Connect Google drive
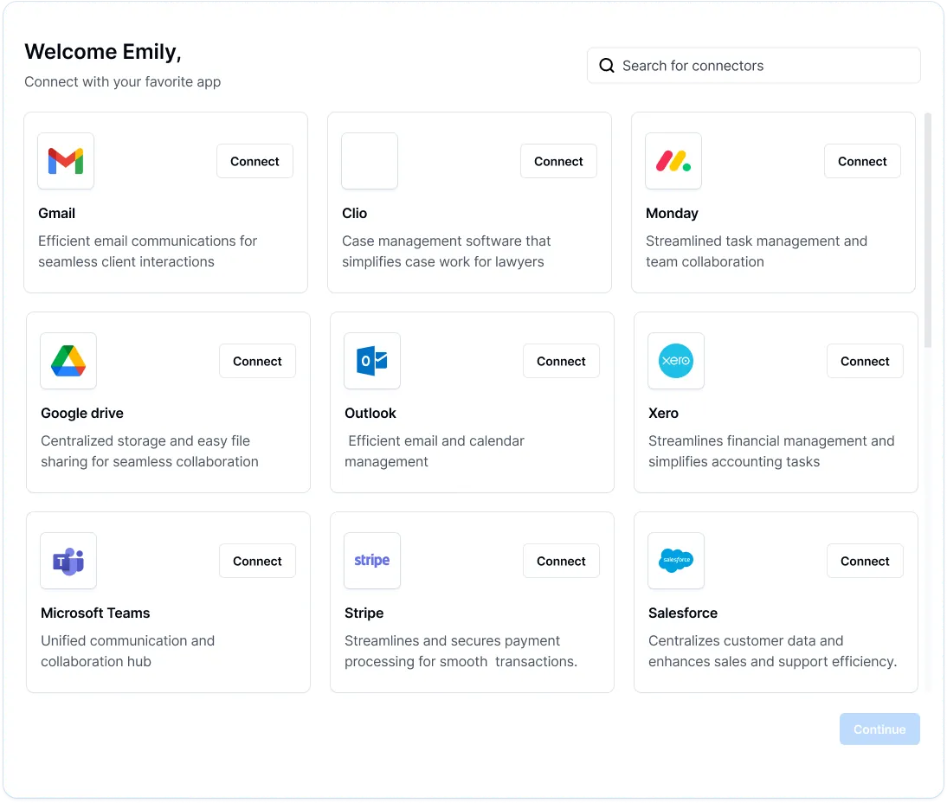Screen dimensions: 947x803 tap(257, 361)
